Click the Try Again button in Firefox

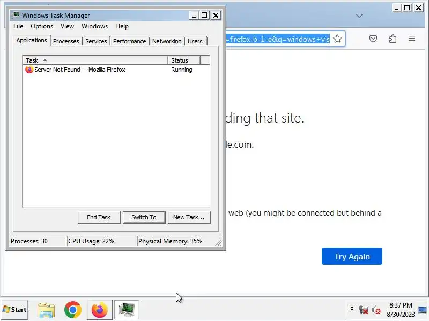tap(352, 256)
